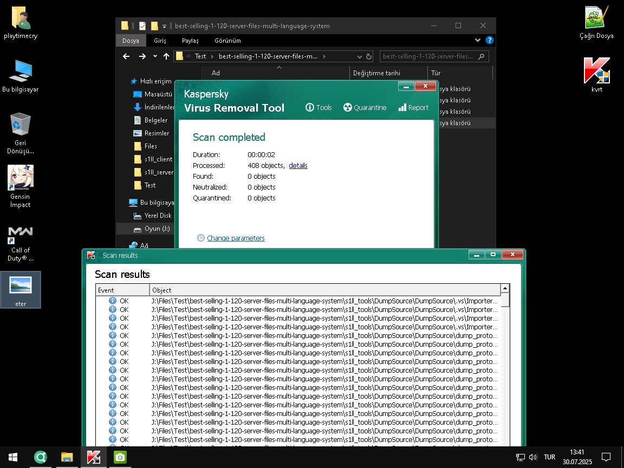Viewport: 624px width, 468px height.
Task: Open the Quarantine section
Action: pos(365,107)
